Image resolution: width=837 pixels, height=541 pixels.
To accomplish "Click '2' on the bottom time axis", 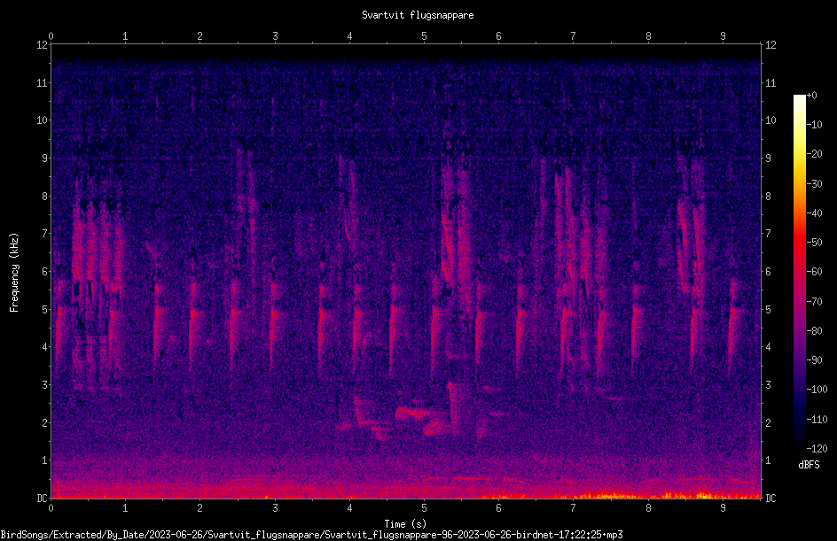I will [x=200, y=508].
